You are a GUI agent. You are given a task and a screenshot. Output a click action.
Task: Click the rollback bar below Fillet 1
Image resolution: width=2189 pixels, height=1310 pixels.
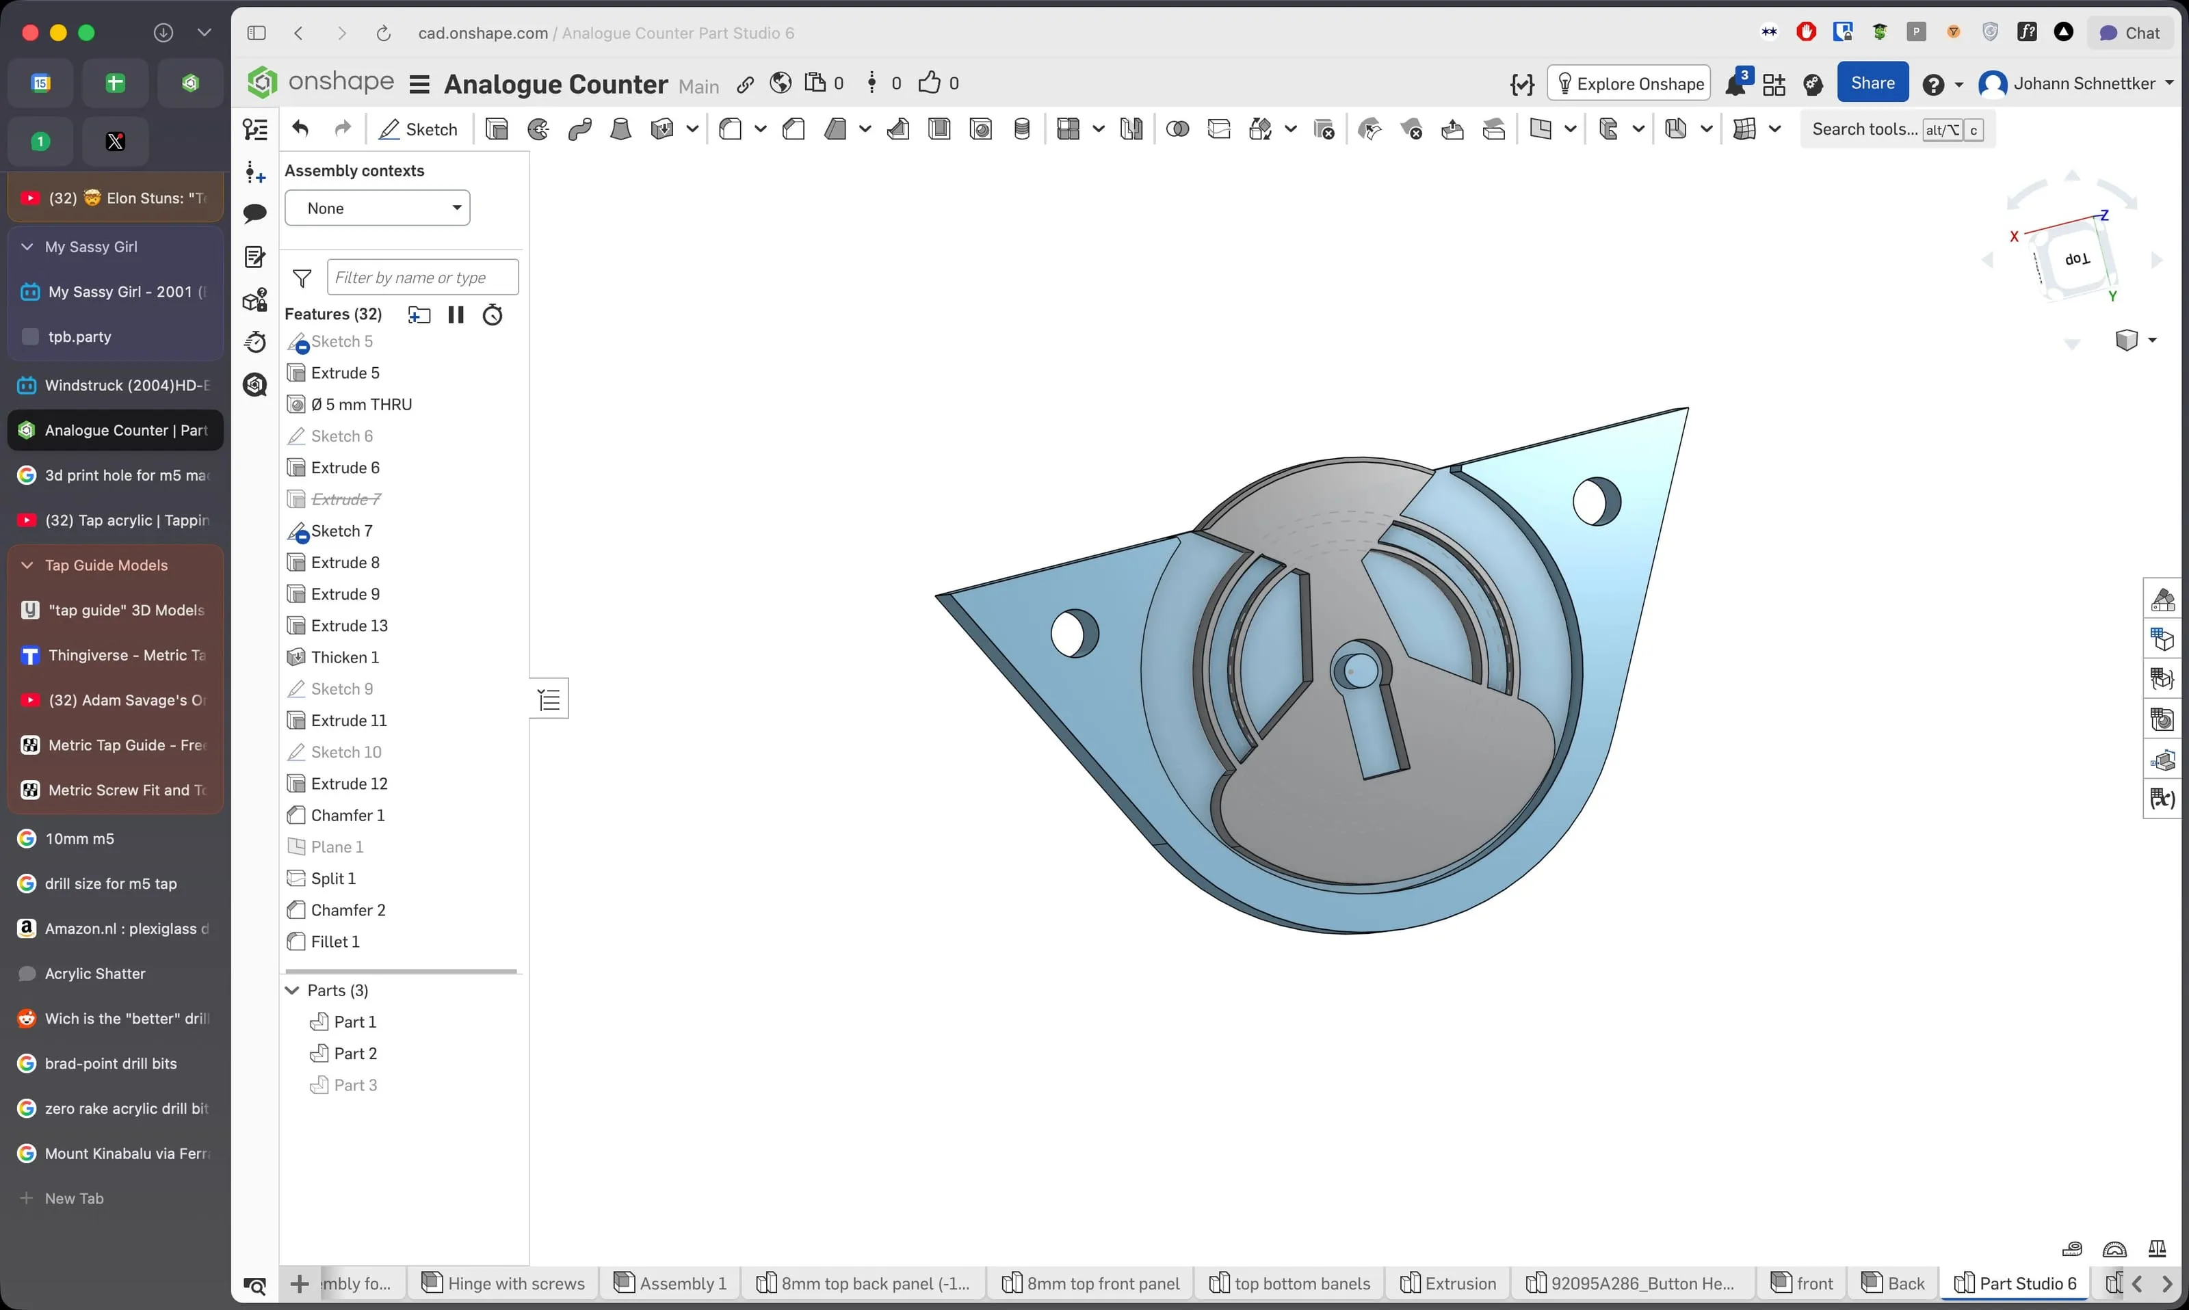(401, 971)
